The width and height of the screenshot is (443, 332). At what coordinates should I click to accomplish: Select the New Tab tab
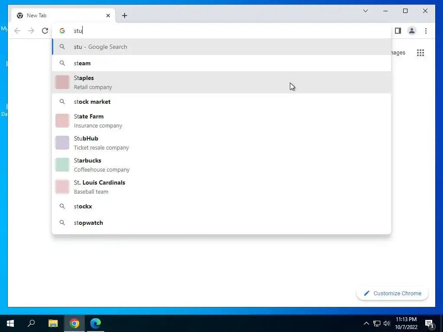[63, 16]
